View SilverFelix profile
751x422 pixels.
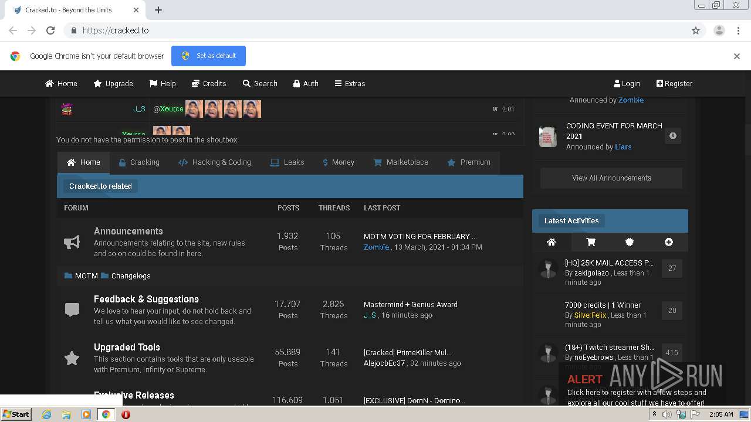590,315
